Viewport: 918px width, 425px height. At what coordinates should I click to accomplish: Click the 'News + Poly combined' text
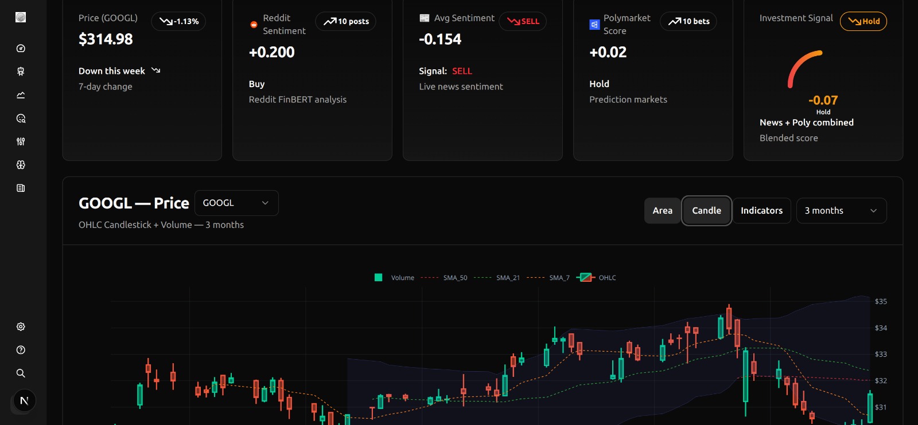pos(807,123)
